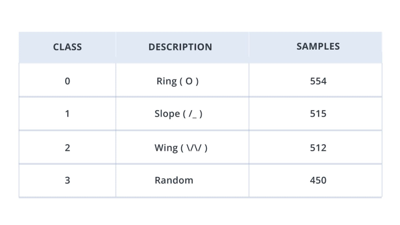Select the class 3 cell
400x225 pixels.
click(67, 180)
